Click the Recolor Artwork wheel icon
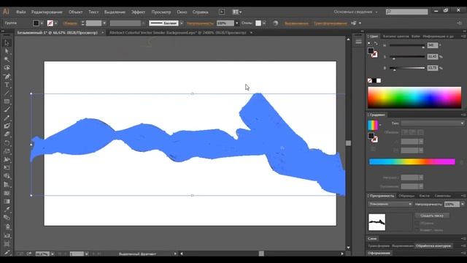 pos(276,23)
